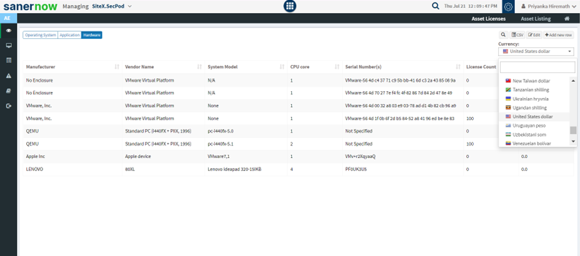Screen dimensions: 580x256
Task: Sort by Manufacturer column arrows
Action: [x=117, y=67]
